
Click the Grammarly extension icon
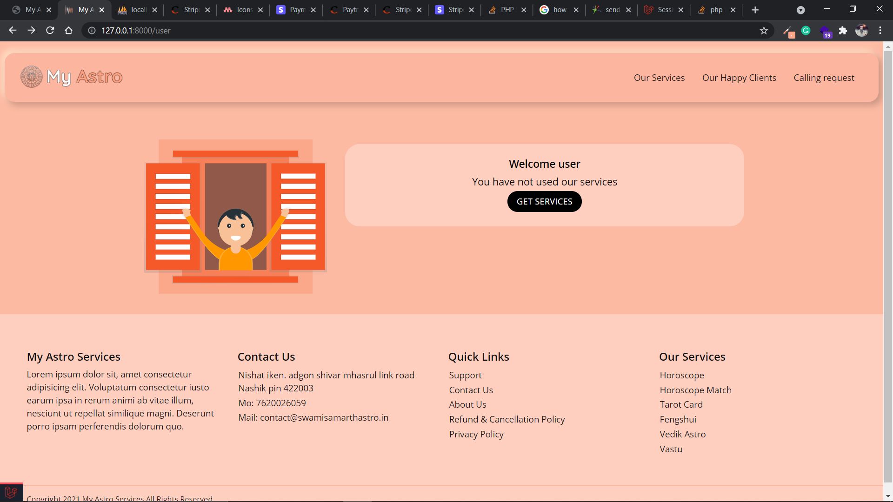pos(806,31)
